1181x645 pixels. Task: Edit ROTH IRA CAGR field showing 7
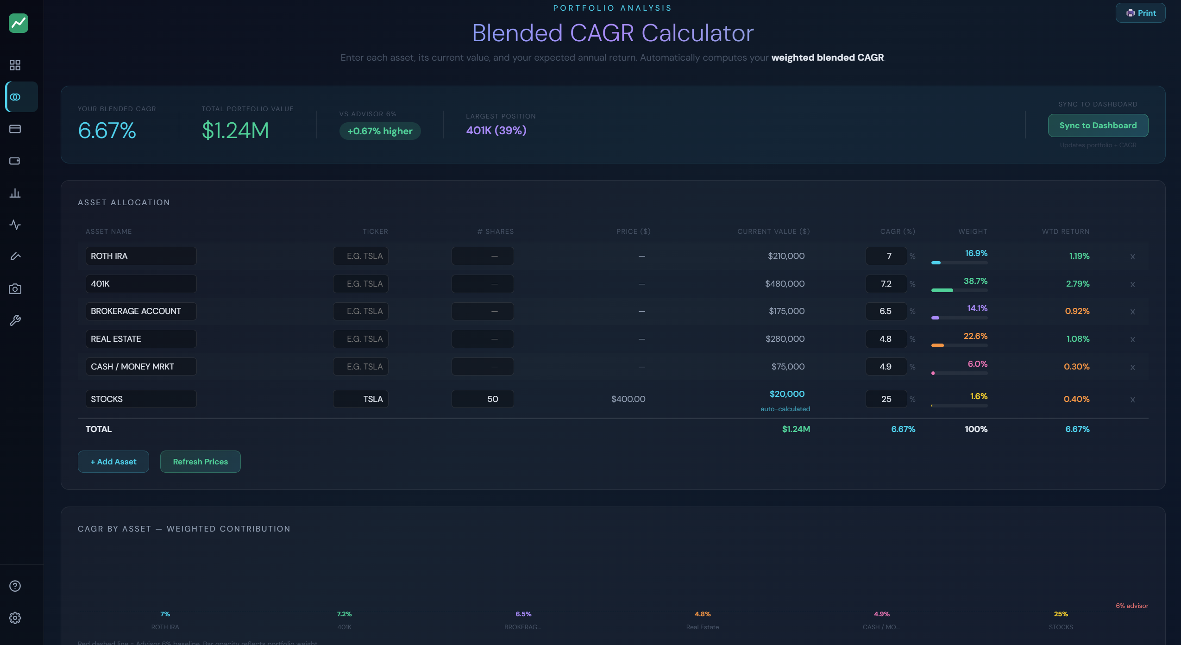(x=886, y=256)
